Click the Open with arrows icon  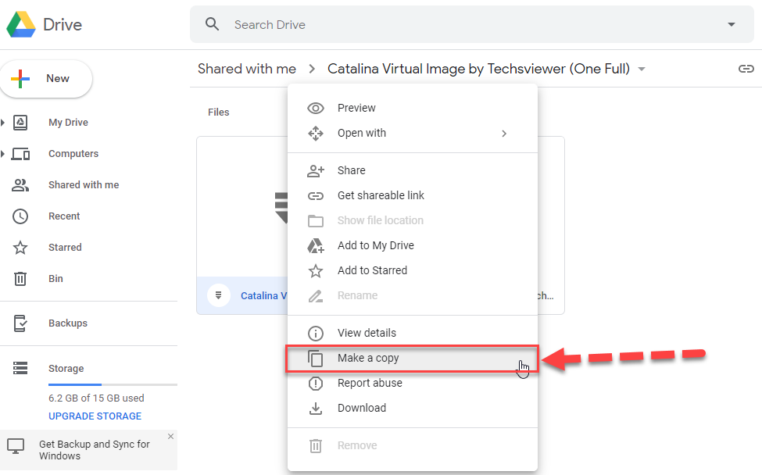316,133
